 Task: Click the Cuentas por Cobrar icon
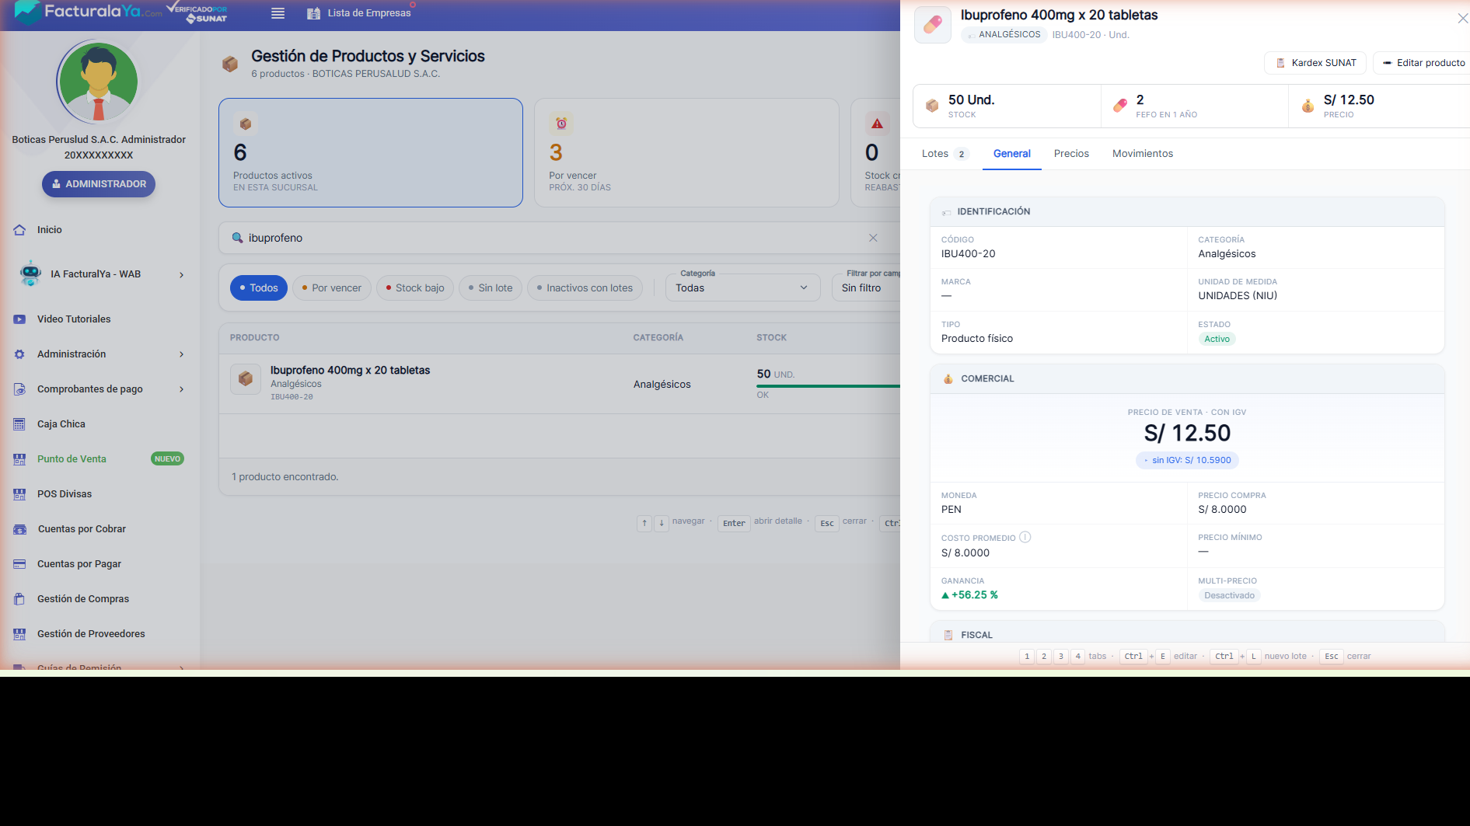pyautogui.click(x=19, y=529)
